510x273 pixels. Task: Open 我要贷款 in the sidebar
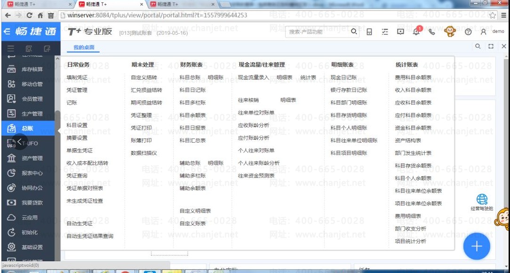point(28,203)
